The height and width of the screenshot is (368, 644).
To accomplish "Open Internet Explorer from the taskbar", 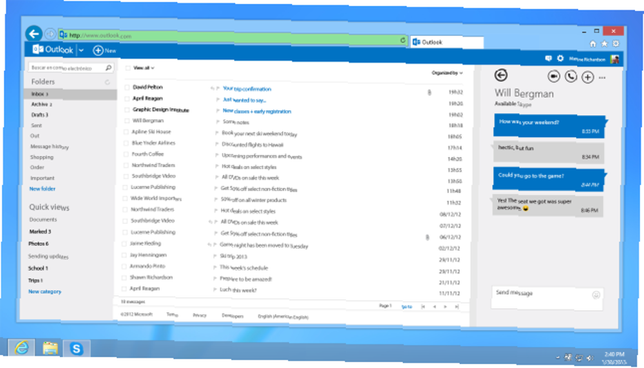I will pos(21,348).
